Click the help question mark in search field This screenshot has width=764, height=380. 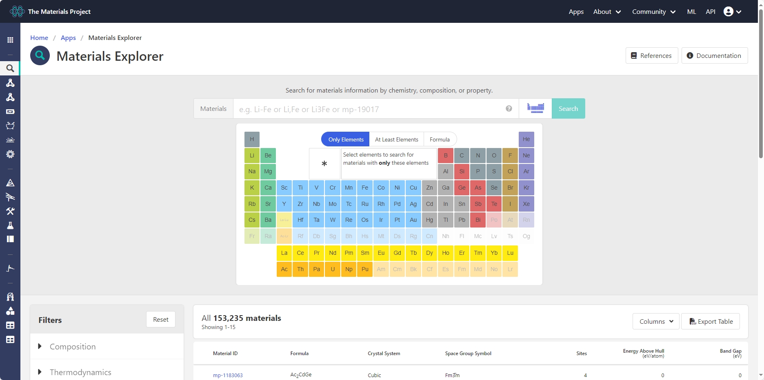tap(509, 108)
